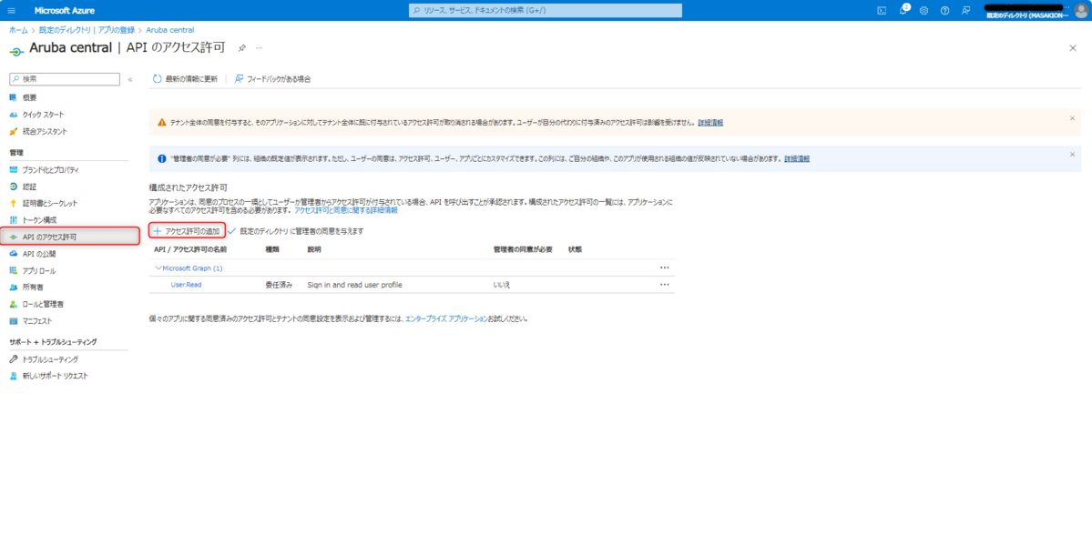The image size is (1092, 545).
Task: Open マニフェスト menu item text
Action: click(37, 321)
